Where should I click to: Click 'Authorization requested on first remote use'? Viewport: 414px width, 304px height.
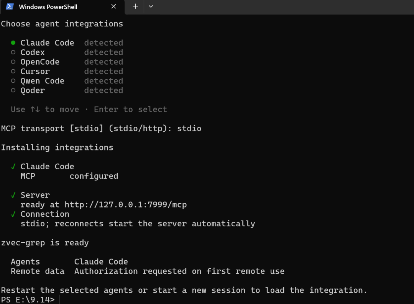pos(179,271)
